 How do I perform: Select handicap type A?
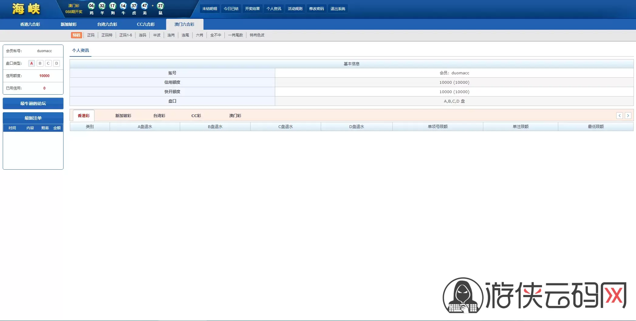pos(32,63)
